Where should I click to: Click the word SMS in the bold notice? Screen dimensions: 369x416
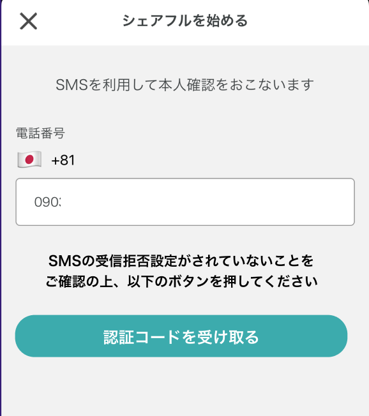[64, 261]
